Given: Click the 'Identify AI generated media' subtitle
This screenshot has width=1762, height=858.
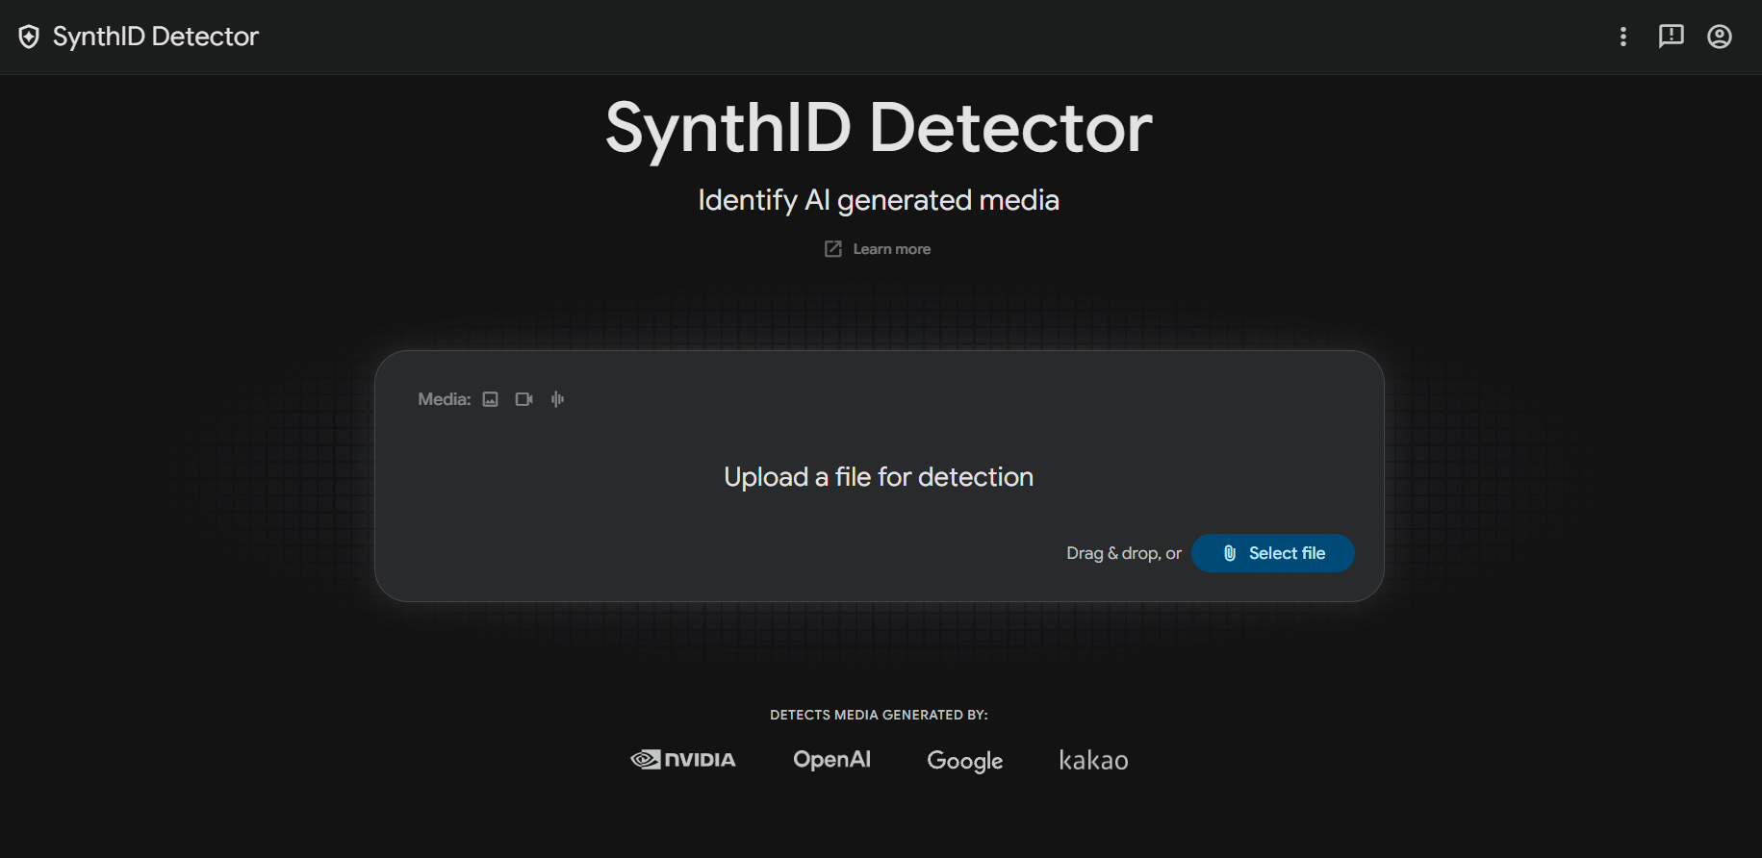Looking at the screenshot, I should click(x=879, y=200).
